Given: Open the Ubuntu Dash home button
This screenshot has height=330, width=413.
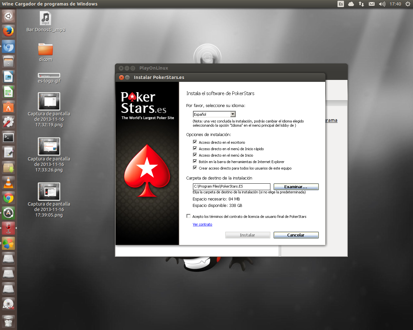Looking at the screenshot, I should (8, 16).
